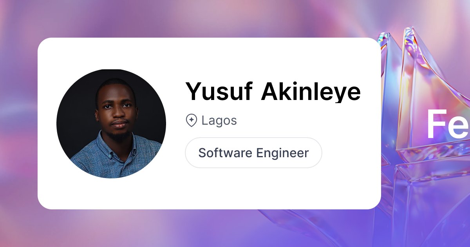The height and width of the screenshot is (247, 470).
Task: Click the location pin icon beside Lagos
Action: coord(191,120)
